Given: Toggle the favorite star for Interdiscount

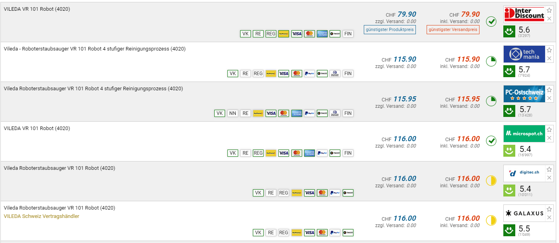Looking at the screenshot, I should coord(549,10).
